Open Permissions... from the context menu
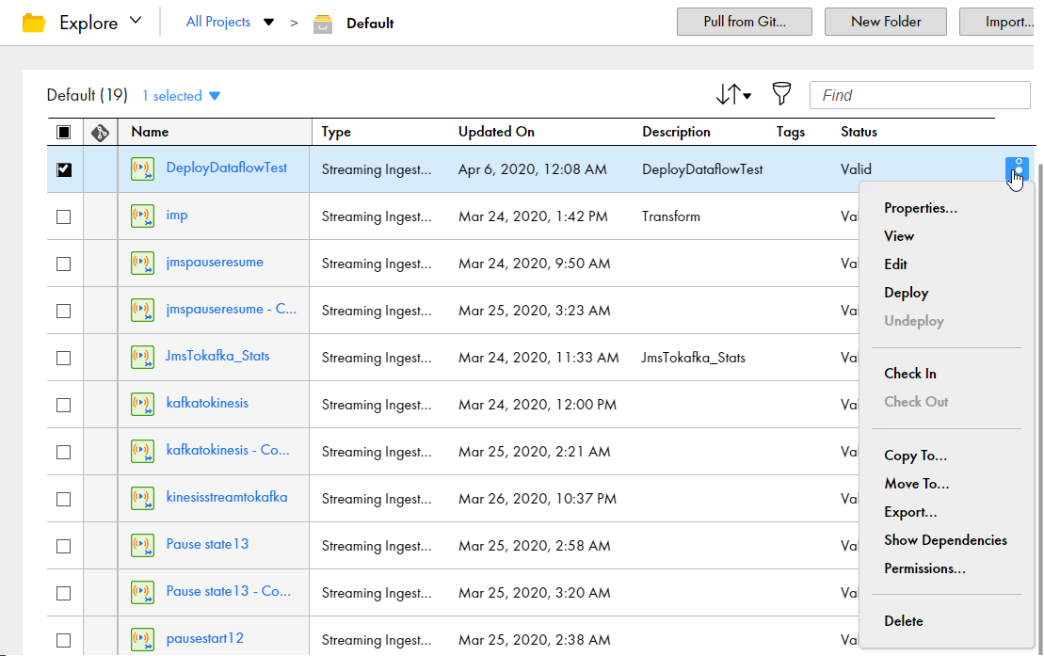Screen dimensions: 1044x656 (x=924, y=568)
